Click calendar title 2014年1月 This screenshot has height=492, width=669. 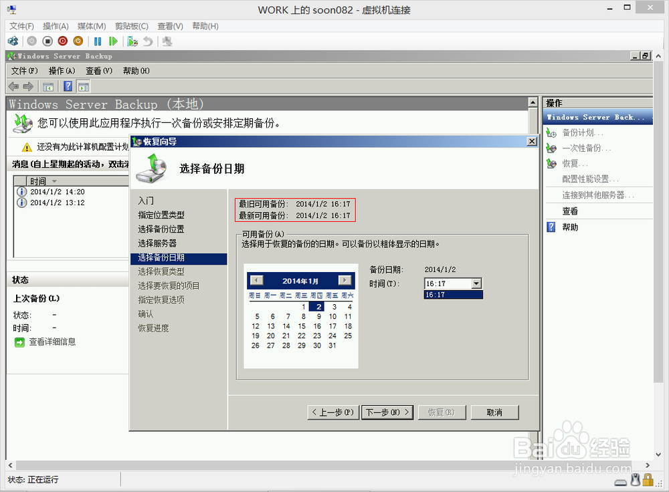coord(300,281)
